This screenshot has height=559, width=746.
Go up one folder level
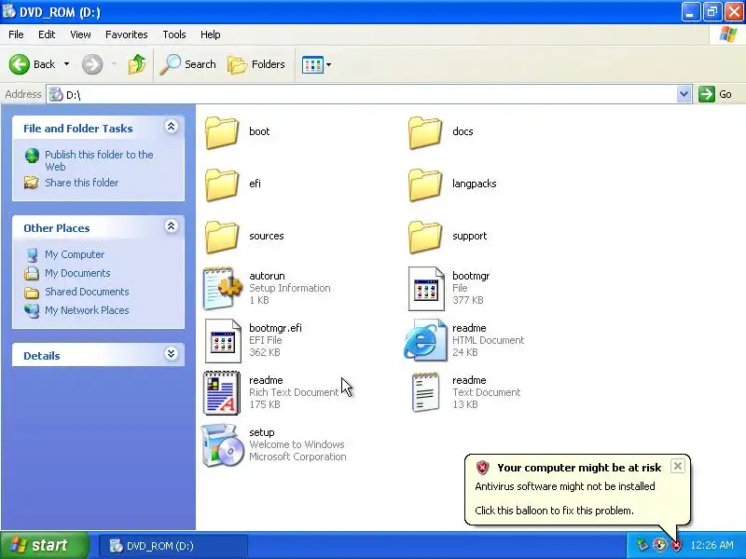137,64
